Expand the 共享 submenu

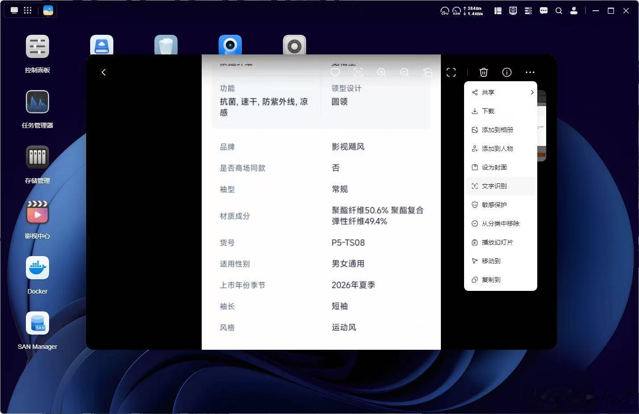point(501,92)
